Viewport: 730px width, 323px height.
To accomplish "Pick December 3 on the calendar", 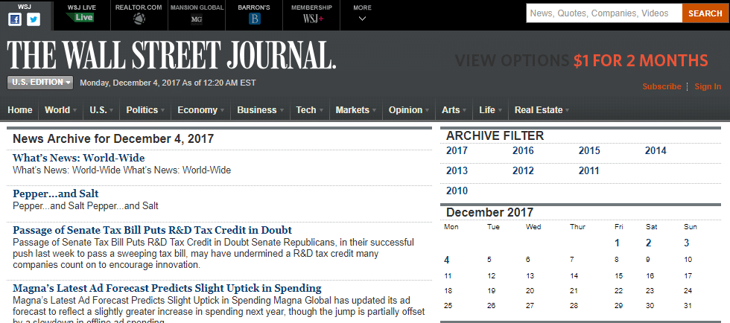I will tap(686, 243).
